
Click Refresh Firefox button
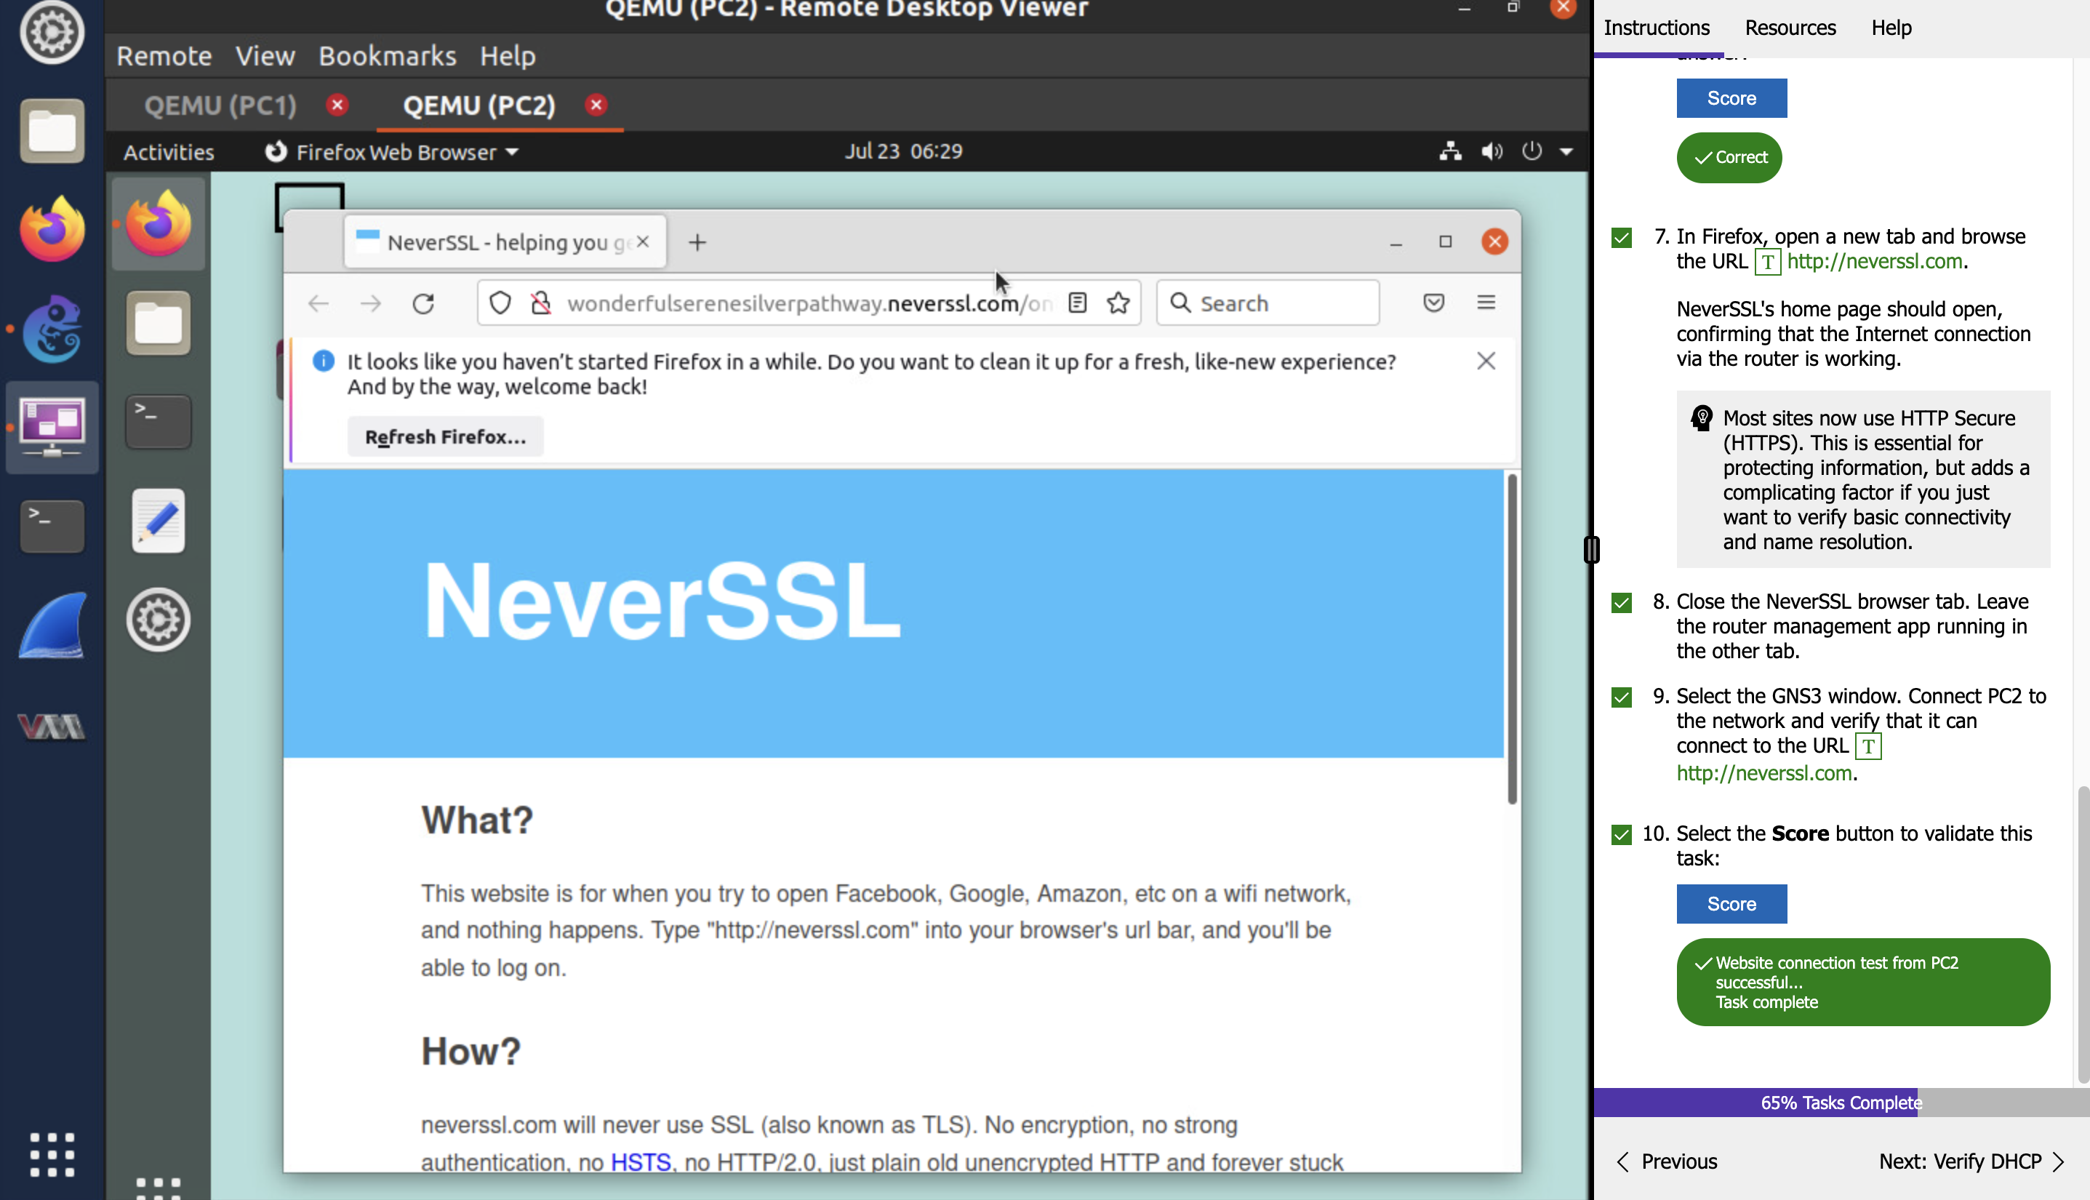tap(445, 437)
